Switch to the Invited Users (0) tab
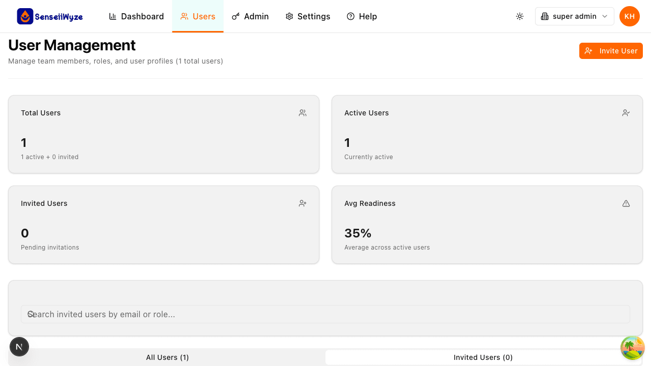Viewport: 651px width, 366px height. 483,357
